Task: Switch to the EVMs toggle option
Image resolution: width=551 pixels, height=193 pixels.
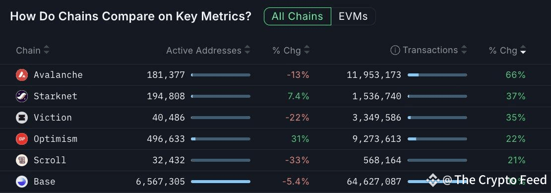Action: click(x=353, y=16)
